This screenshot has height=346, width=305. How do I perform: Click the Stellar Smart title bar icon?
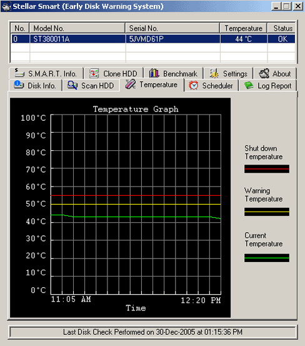tap(6, 6)
